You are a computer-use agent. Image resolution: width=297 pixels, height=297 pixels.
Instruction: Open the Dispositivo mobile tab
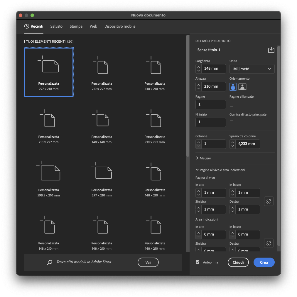[x=120, y=26]
